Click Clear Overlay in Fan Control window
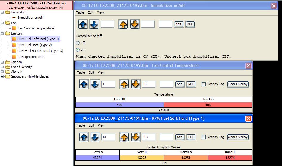 coord(238,84)
